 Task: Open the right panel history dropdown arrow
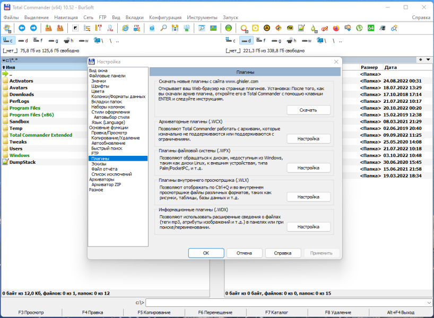(x=428, y=60)
